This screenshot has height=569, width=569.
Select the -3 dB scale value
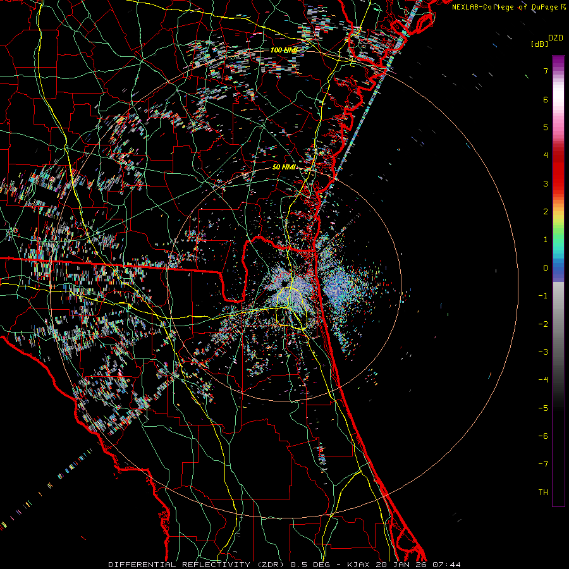[543, 352]
